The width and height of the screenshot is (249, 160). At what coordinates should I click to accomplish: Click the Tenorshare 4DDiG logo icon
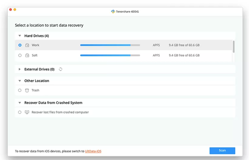coord(113,12)
